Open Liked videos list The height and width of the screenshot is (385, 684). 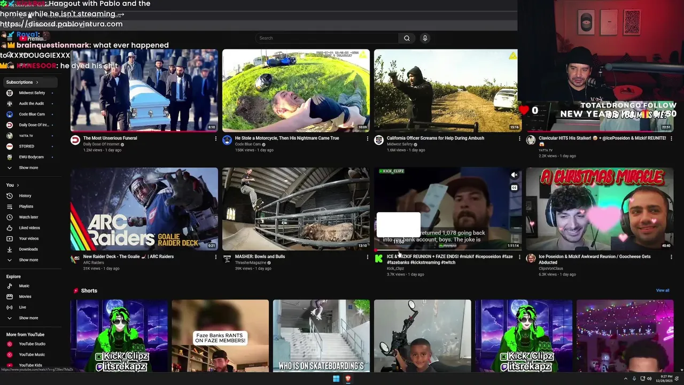[29, 228]
